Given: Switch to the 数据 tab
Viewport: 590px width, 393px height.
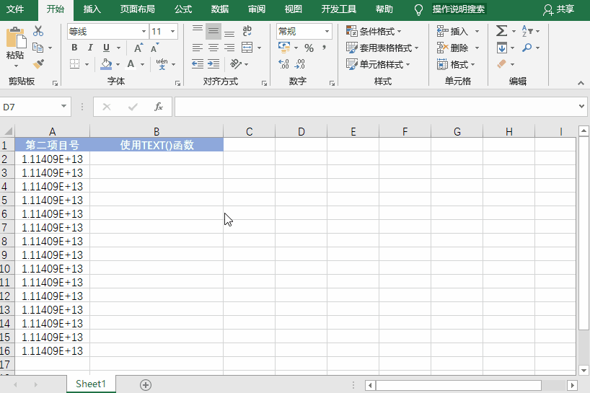Looking at the screenshot, I should click(x=220, y=9).
